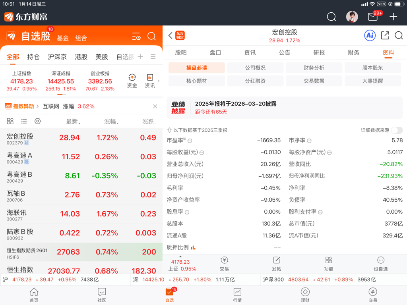
Task: Add a new watchlist group tab
Action: [140, 56]
